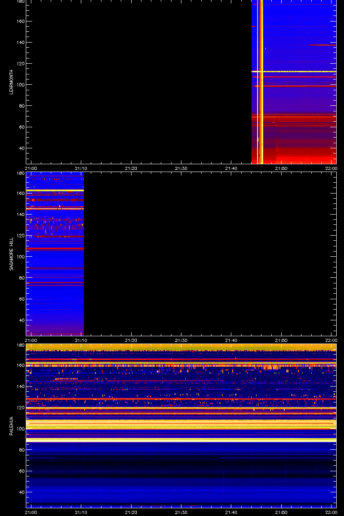Viewport: 344px width, 516px height.
Task: Click 21:00 time label below Learmonth panel
Action: (x=31, y=168)
